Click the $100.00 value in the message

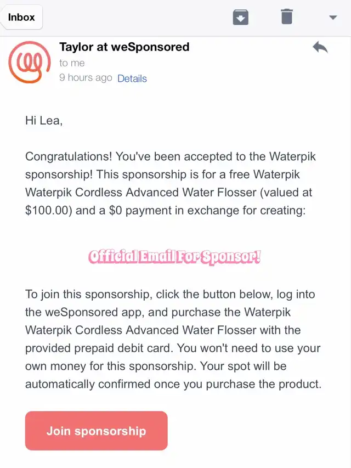click(x=48, y=211)
